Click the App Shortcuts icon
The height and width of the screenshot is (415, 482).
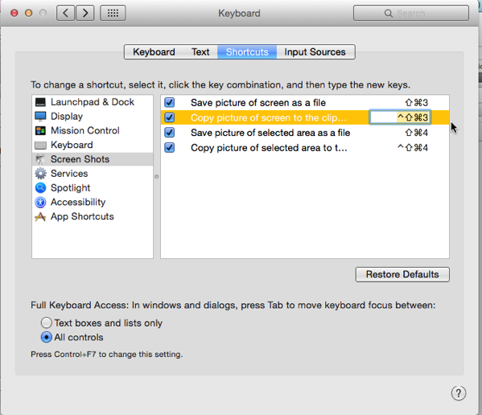tap(40, 216)
